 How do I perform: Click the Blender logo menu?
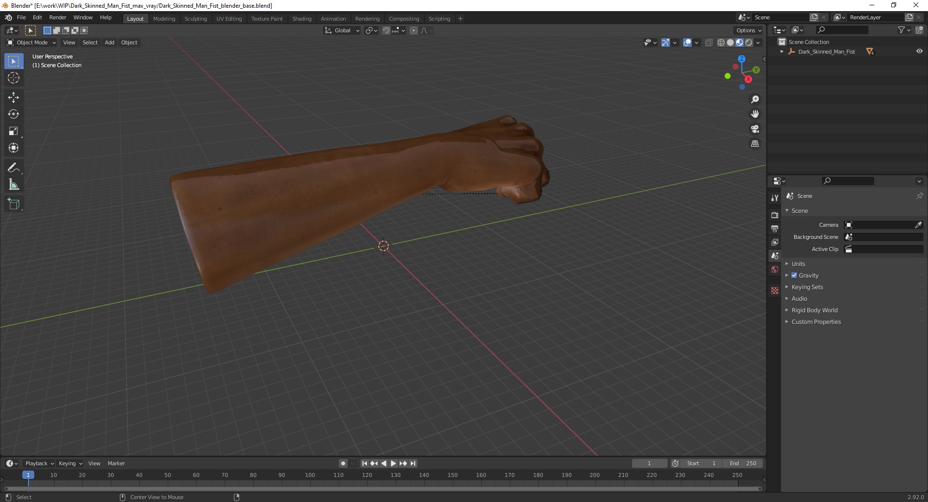8,17
